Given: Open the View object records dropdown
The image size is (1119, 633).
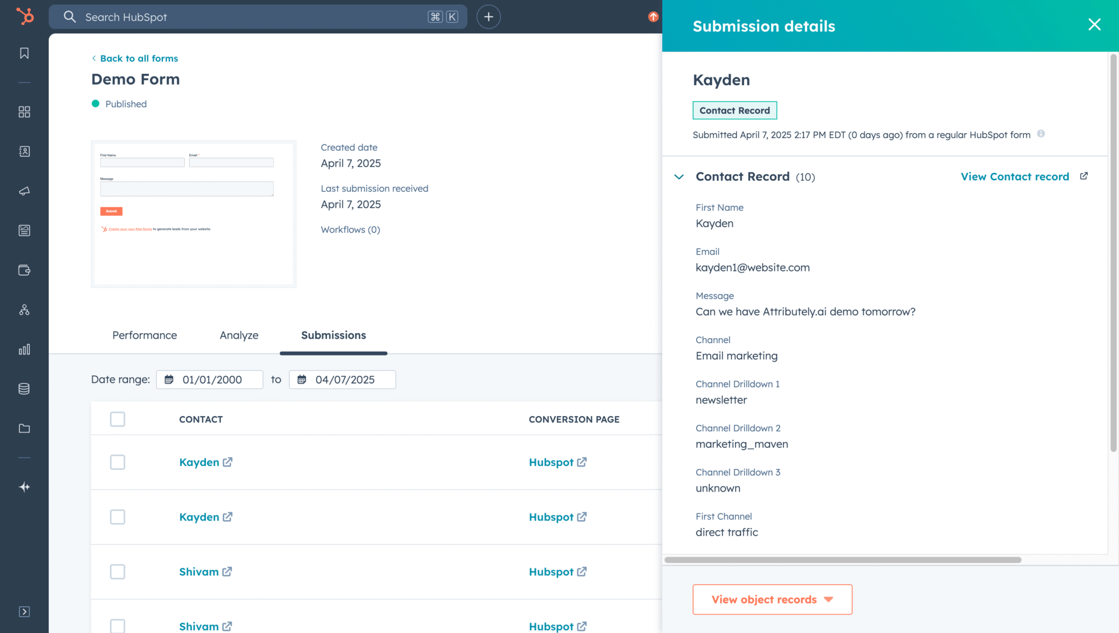Looking at the screenshot, I should tap(771, 599).
